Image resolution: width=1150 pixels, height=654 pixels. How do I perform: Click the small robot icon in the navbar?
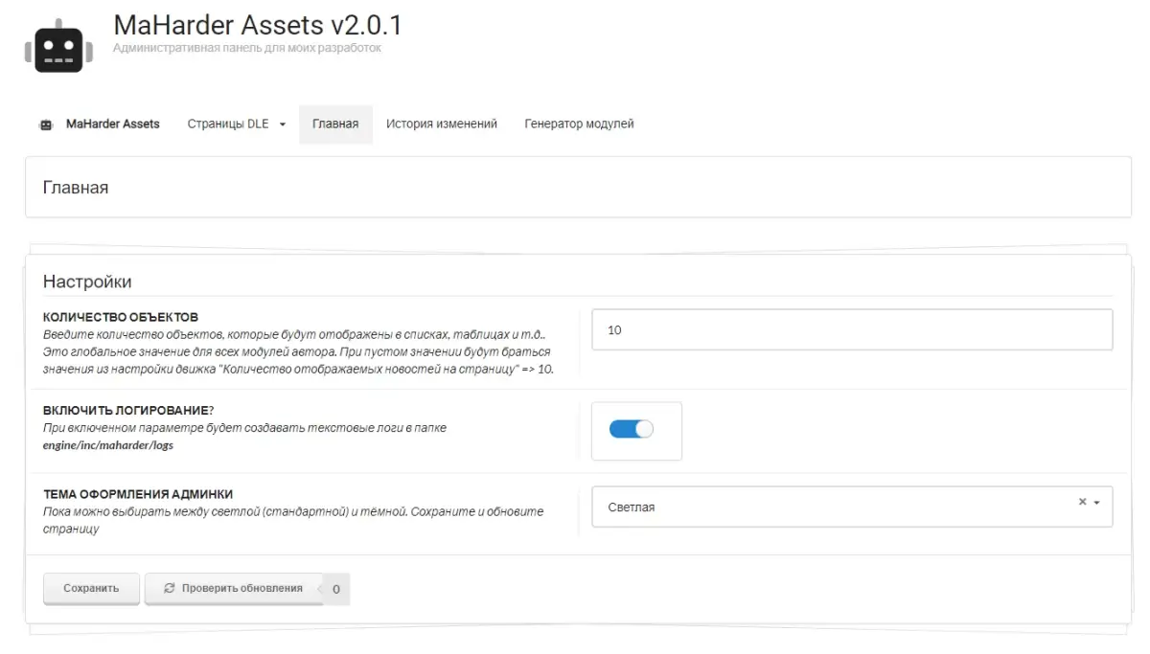coord(46,124)
